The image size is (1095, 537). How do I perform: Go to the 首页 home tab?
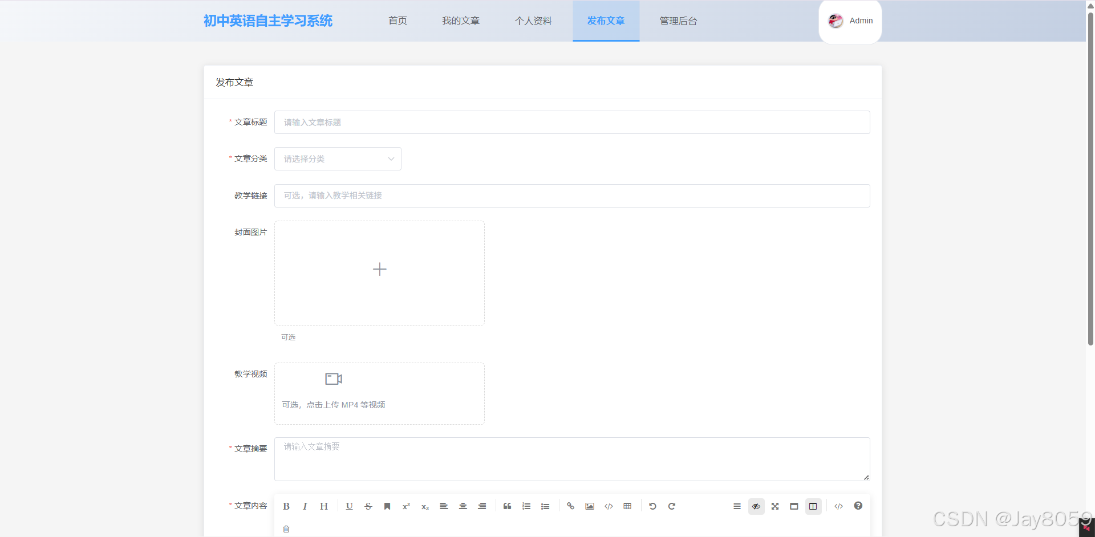coord(398,21)
